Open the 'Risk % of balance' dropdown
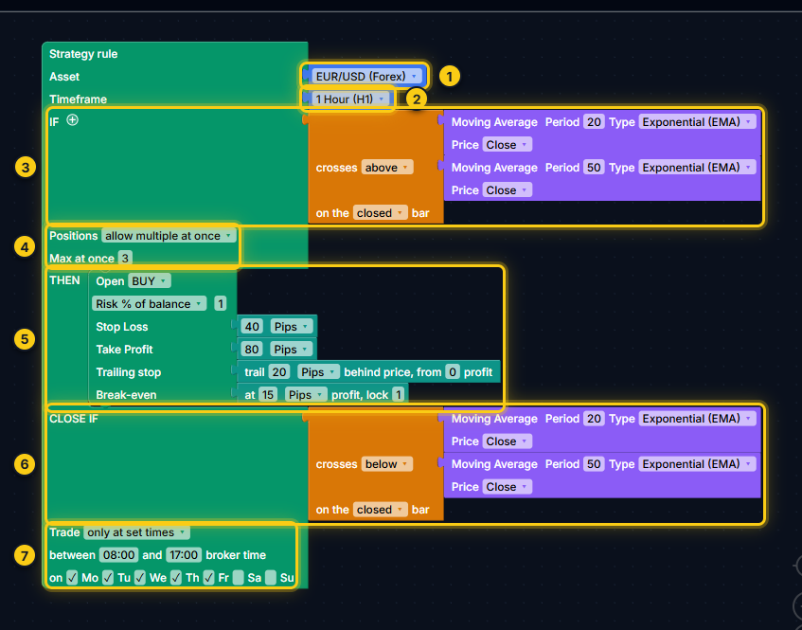802x630 pixels. pos(149,304)
